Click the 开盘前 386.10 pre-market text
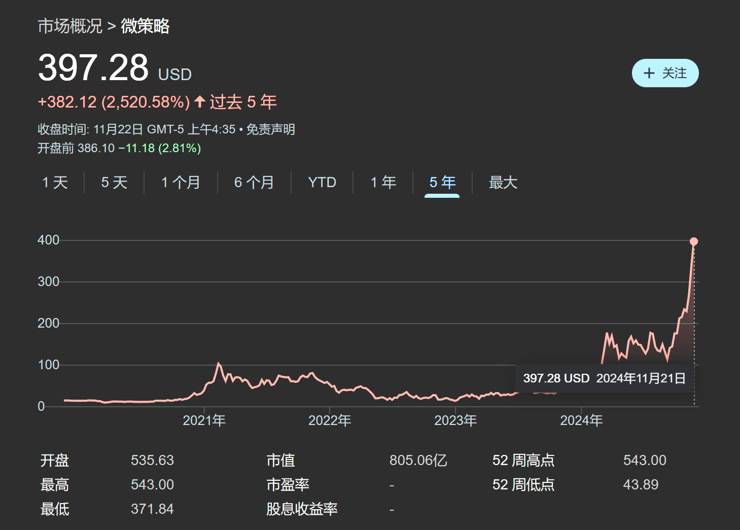 tap(76, 148)
